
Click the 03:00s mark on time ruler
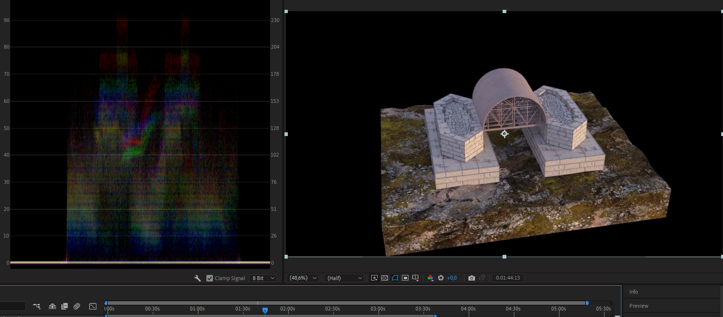point(378,309)
